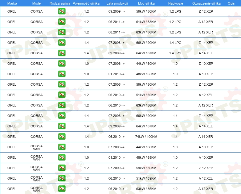Select 'CORSA' in the Z 10 XEP row
This screenshot has width=241, height=194.
tap(36, 64)
